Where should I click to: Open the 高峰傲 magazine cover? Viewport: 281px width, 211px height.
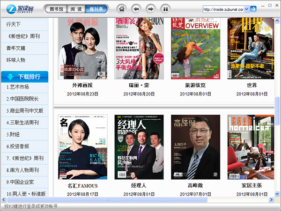(x=195, y=147)
